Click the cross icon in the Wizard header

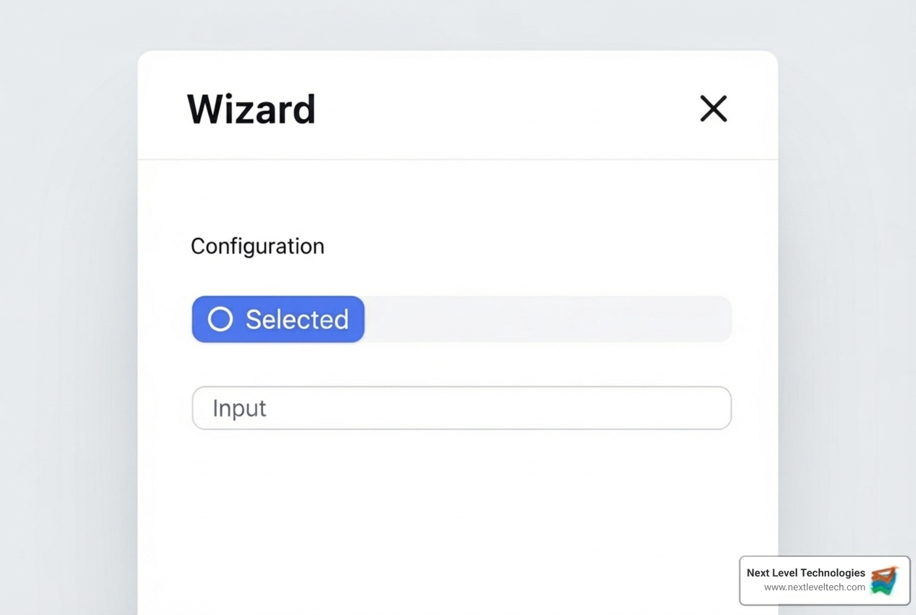coord(713,109)
